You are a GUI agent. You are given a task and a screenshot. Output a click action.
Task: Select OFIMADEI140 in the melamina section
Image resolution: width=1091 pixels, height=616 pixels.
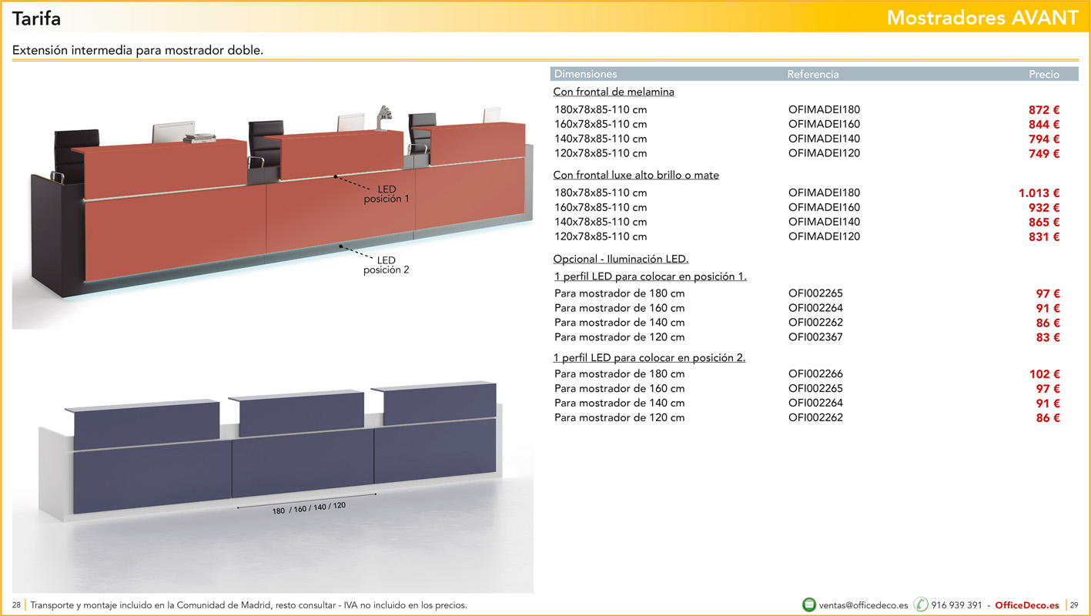(824, 139)
